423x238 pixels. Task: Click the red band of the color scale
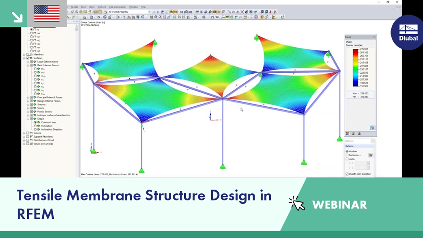355,52
